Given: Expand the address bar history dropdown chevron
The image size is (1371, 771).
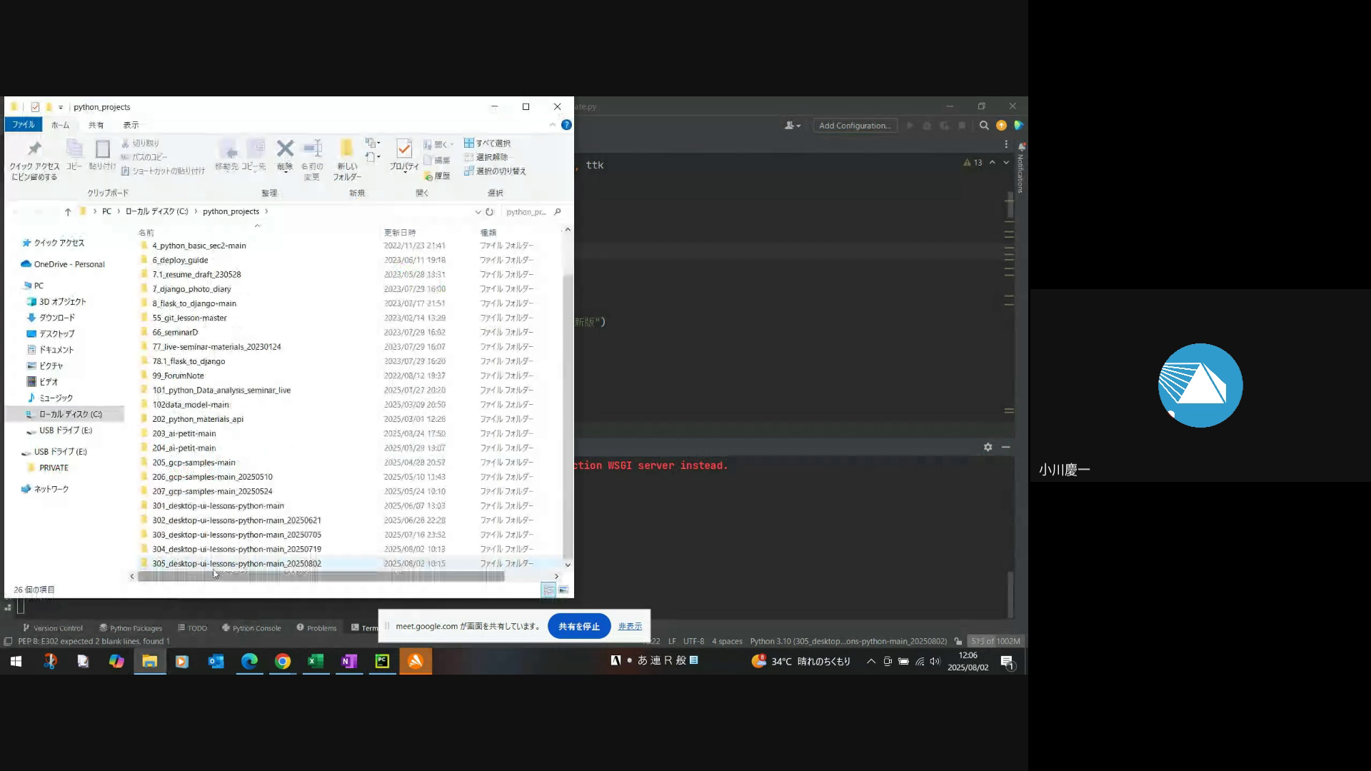Looking at the screenshot, I should (478, 212).
